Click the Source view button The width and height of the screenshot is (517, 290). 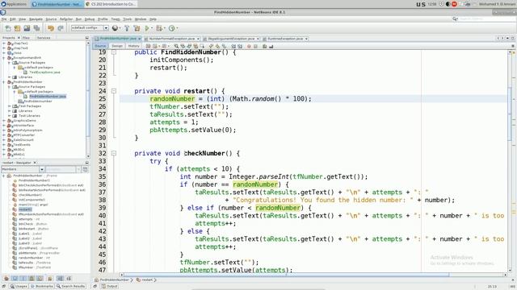[x=100, y=46]
